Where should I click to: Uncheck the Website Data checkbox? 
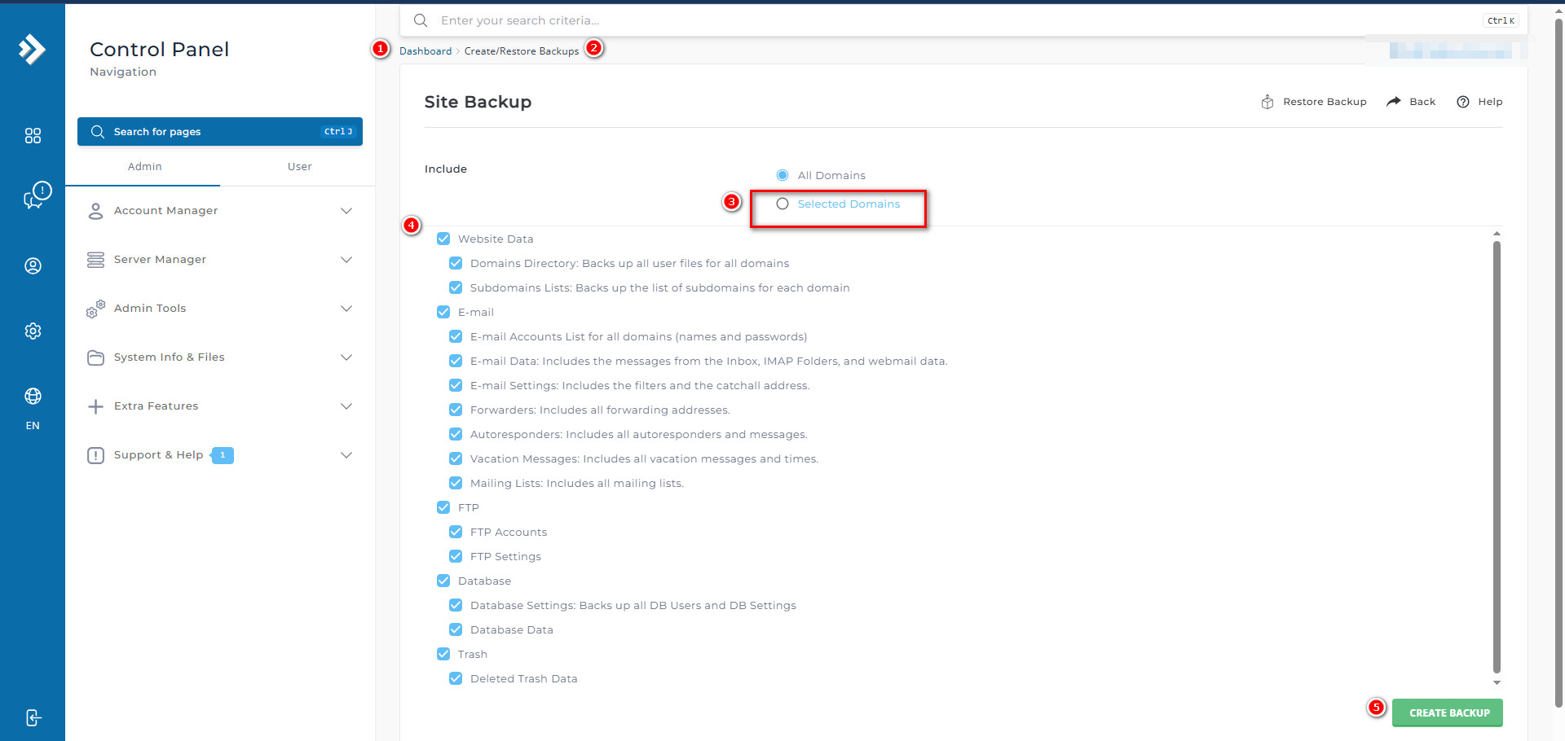tap(443, 239)
